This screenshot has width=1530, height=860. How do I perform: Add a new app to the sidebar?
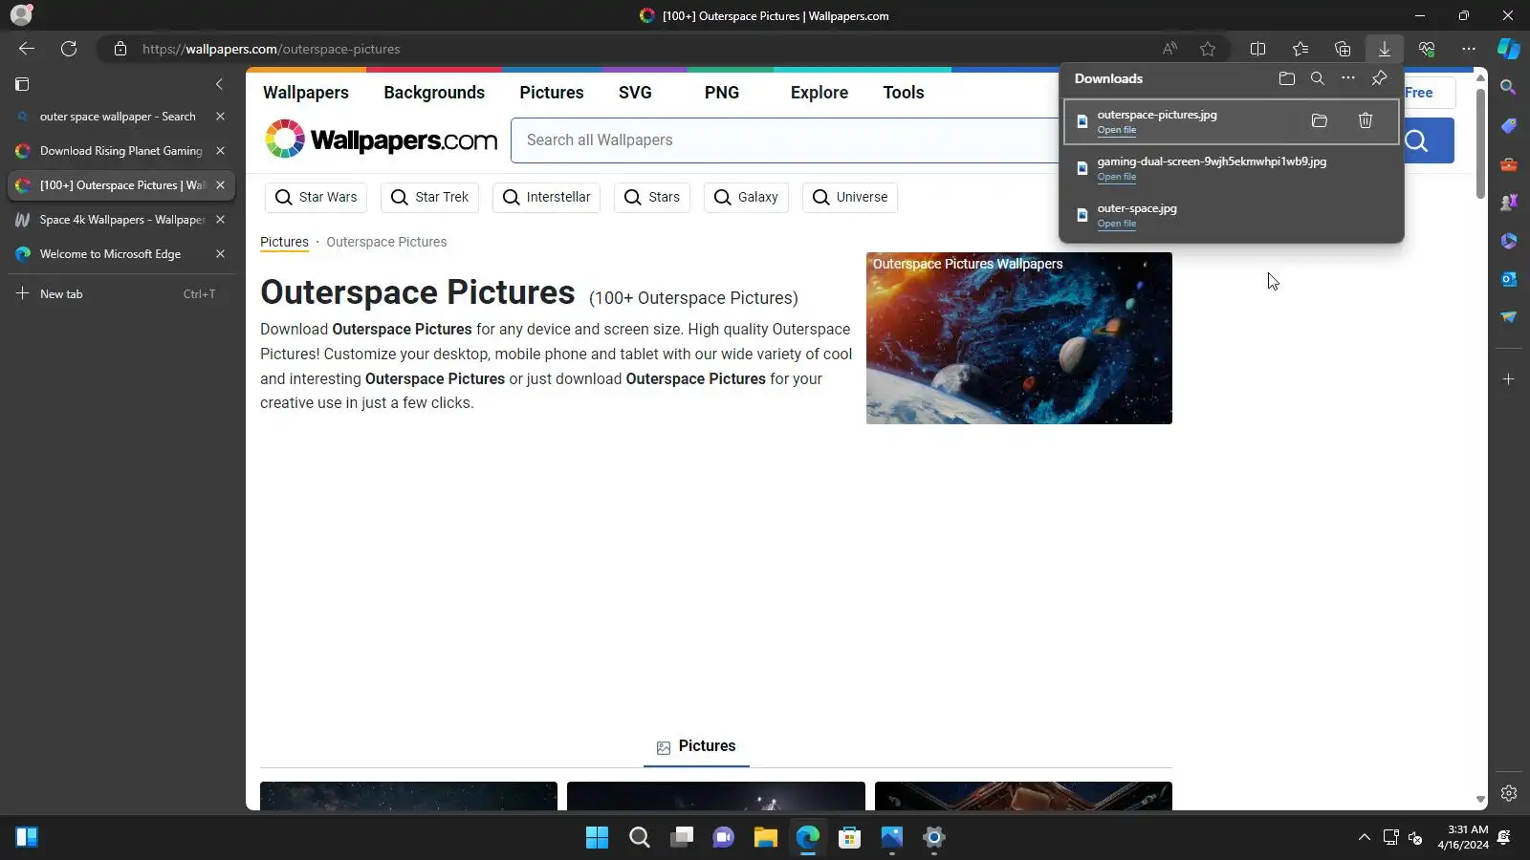[x=1509, y=379]
